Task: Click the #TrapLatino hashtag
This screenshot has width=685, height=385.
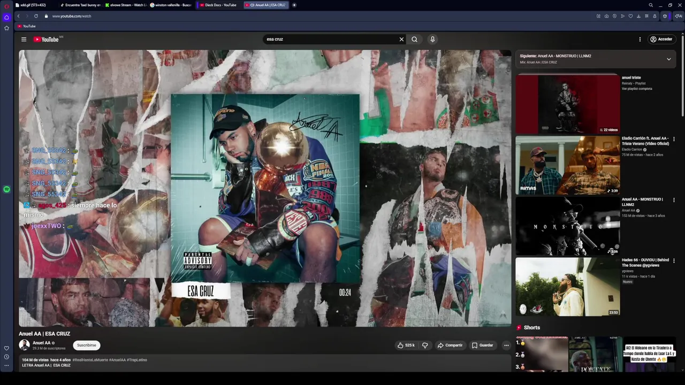Action: (x=137, y=360)
